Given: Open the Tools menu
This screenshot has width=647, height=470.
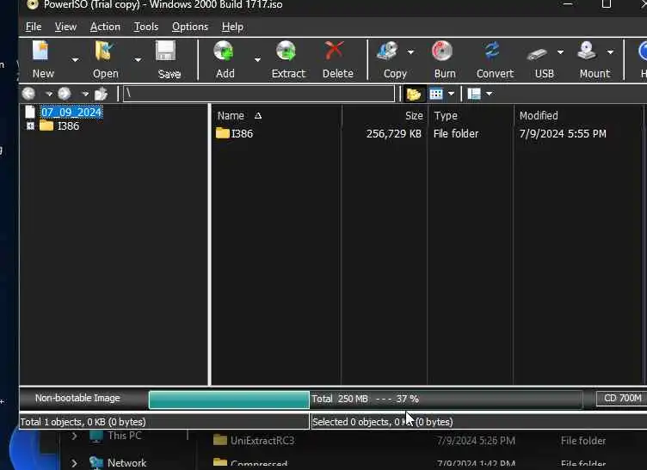Looking at the screenshot, I should (x=146, y=27).
